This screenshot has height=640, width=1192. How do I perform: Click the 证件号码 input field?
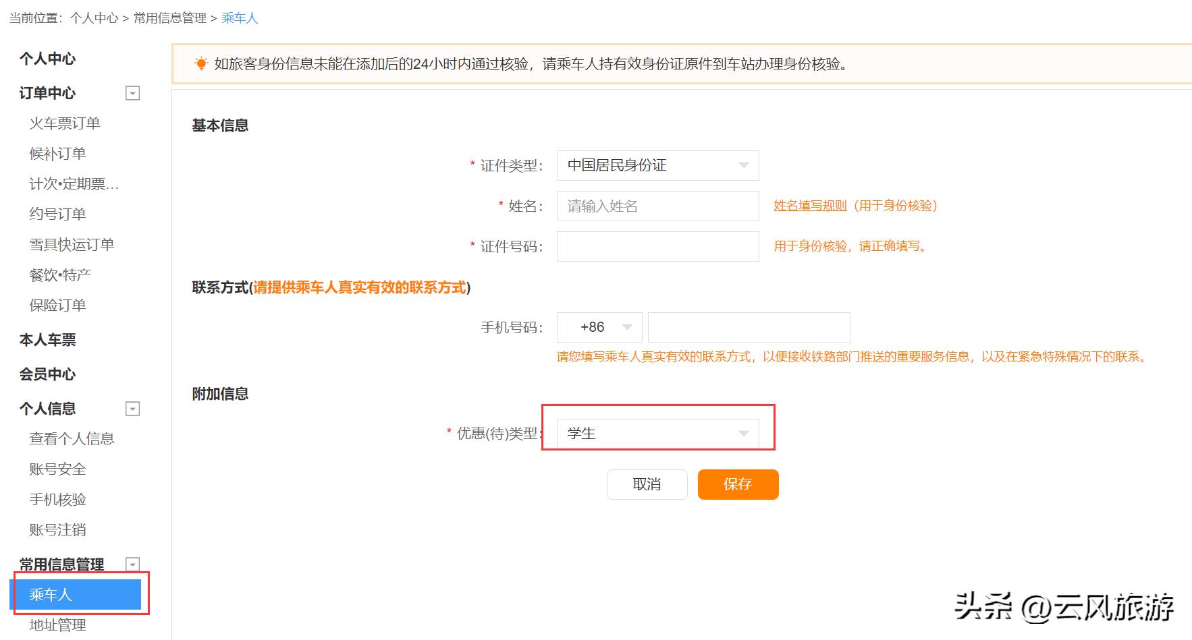657,246
